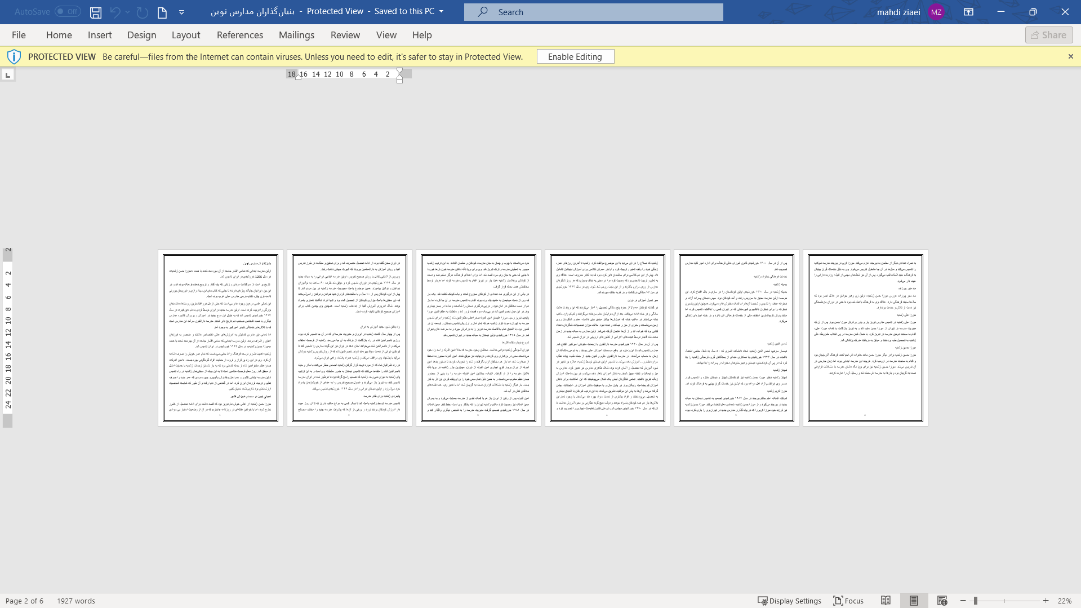Switch to Web Layout view icon
This screenshot has height=608, width=1081.
tap(942, 601)
